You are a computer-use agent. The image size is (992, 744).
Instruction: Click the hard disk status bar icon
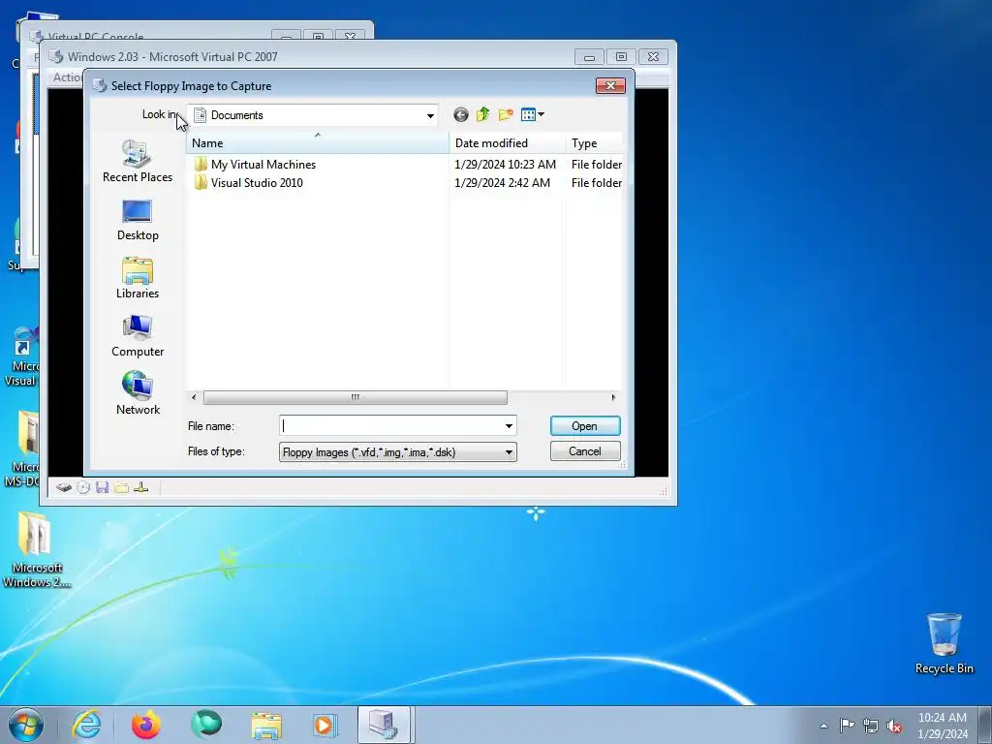[x=63, y=487]
